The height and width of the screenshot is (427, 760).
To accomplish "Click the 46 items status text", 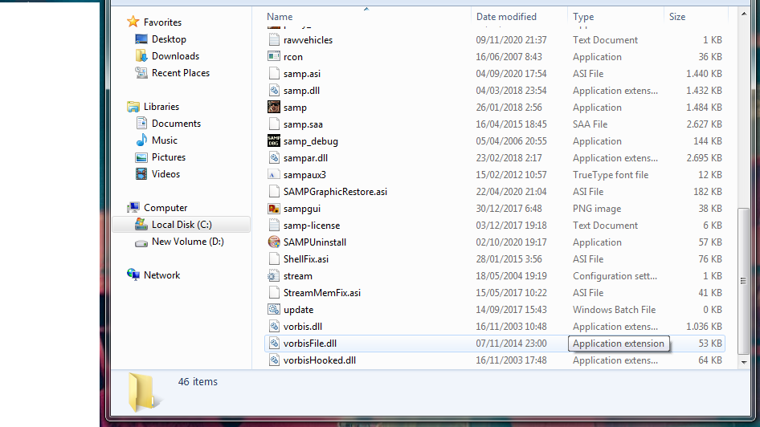I will coord(198,381).
